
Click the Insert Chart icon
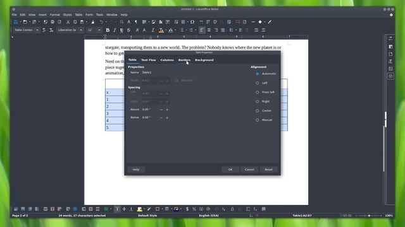[x=161, y=22]
